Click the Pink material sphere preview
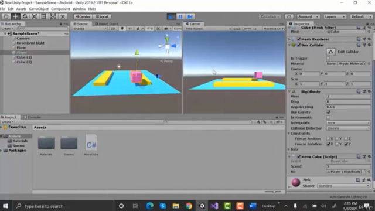The height and width of the screenshot is (211, 375). point(296,182)
